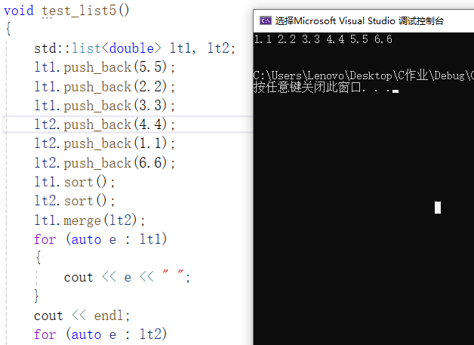
Task: Click the line lt2.sort();
Action: point(75,201)
